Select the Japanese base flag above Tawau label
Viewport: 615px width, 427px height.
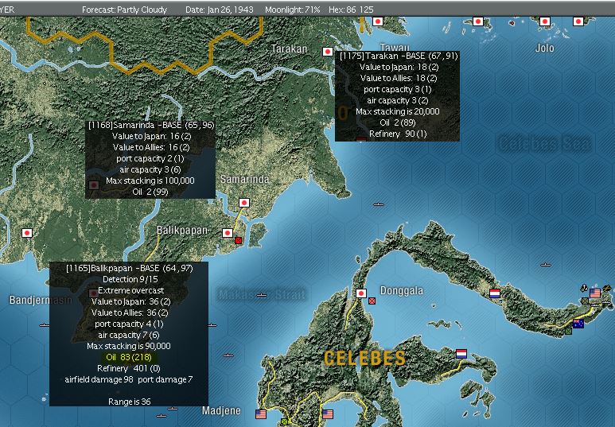(378, 21)
